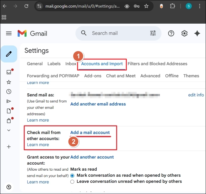Click the orange extension icon in the toolbar

click(x=161, y=6)
